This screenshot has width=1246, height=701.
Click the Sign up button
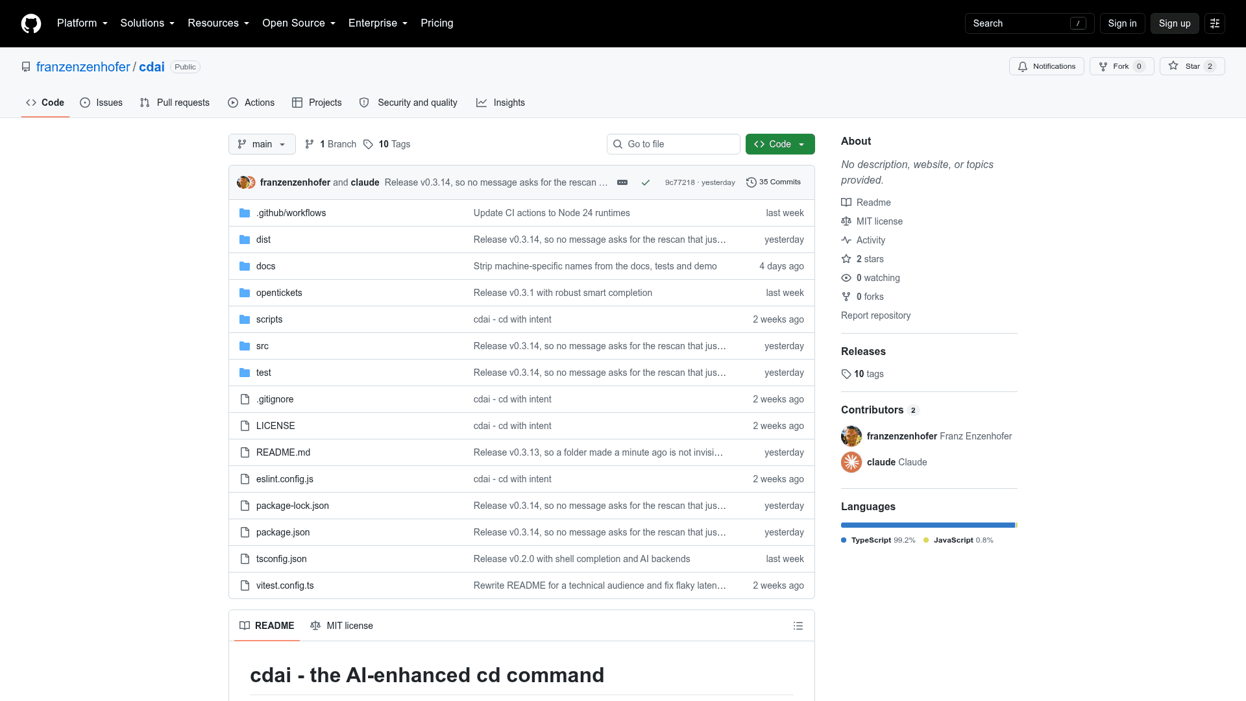(x=1175, y=23)
